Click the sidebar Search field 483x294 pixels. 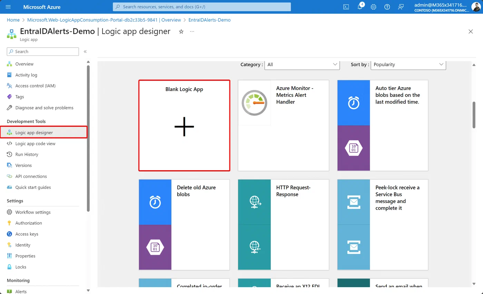click(43, 52)
